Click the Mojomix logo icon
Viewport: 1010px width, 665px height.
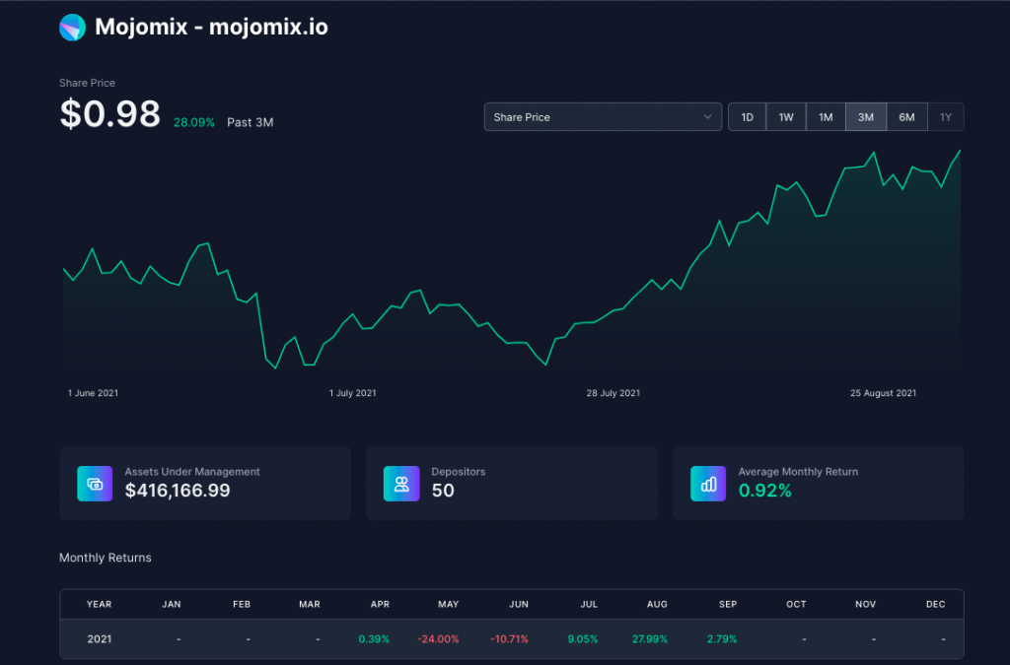(72, 28)
